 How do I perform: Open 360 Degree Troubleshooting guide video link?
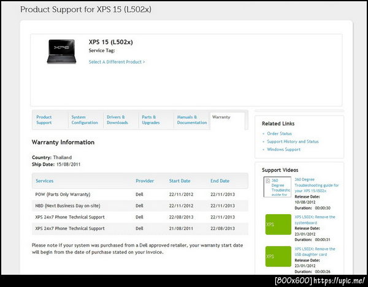coord(316,185)
